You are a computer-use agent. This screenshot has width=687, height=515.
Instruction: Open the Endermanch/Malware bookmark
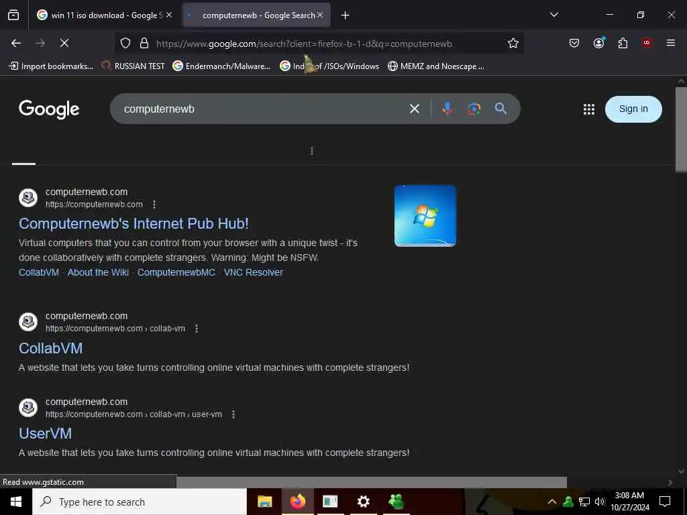221,66
